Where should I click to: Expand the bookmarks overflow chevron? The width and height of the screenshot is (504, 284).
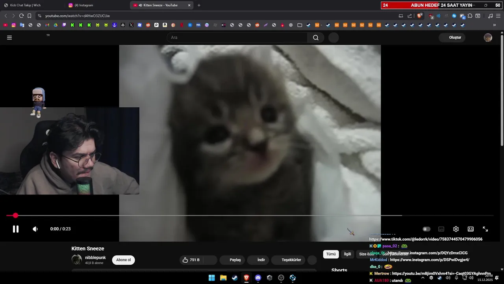pos(495,25)
